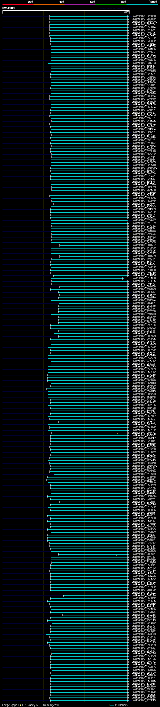Viewport: 160px width, 707px height.
Task: Select the UniRef100_A7QBT1 label
Action: [x=143, y=85]
